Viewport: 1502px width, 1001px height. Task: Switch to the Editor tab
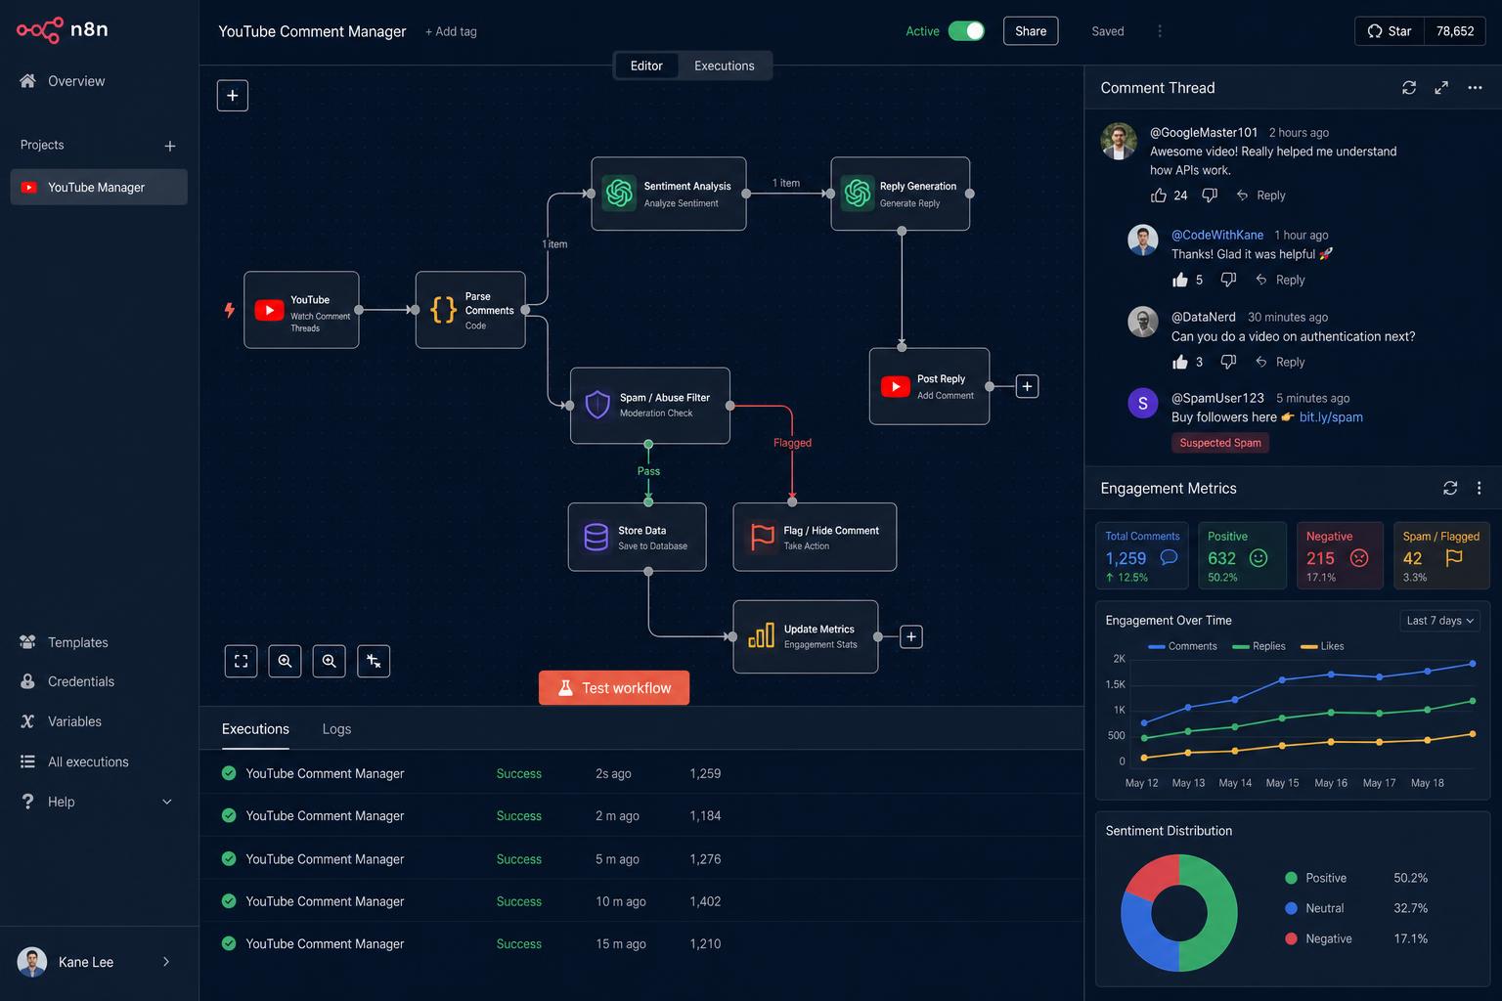pos(646,65)
